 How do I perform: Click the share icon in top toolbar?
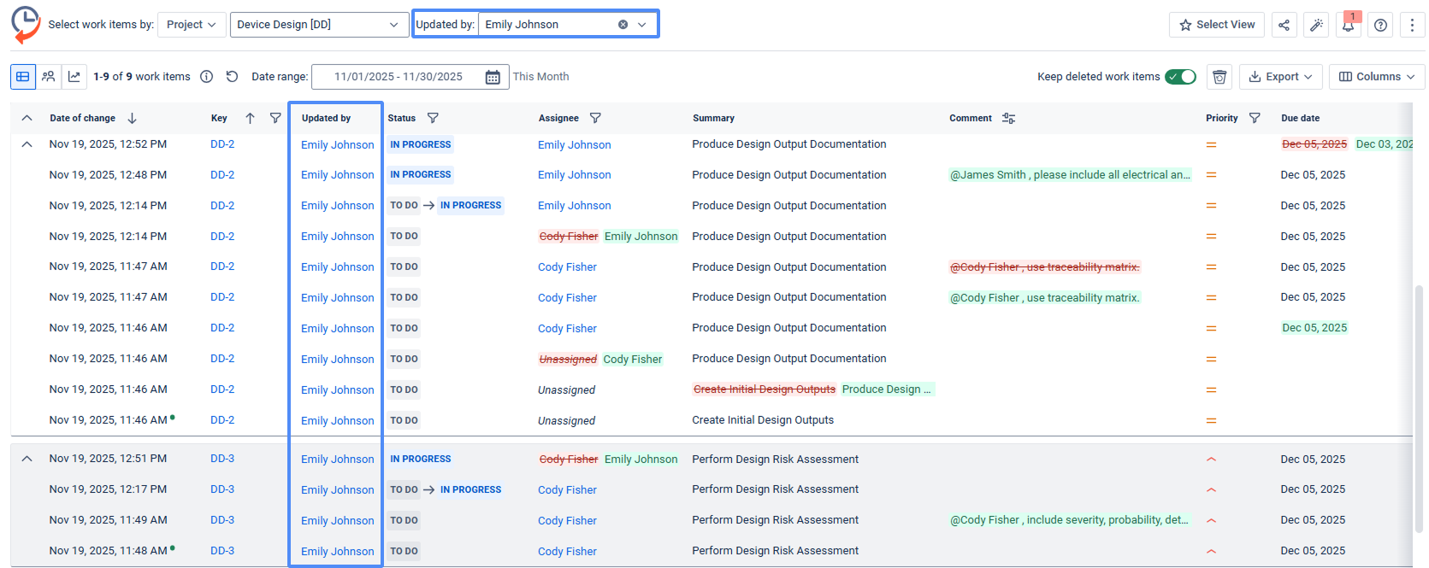[x=1284, y=25]
